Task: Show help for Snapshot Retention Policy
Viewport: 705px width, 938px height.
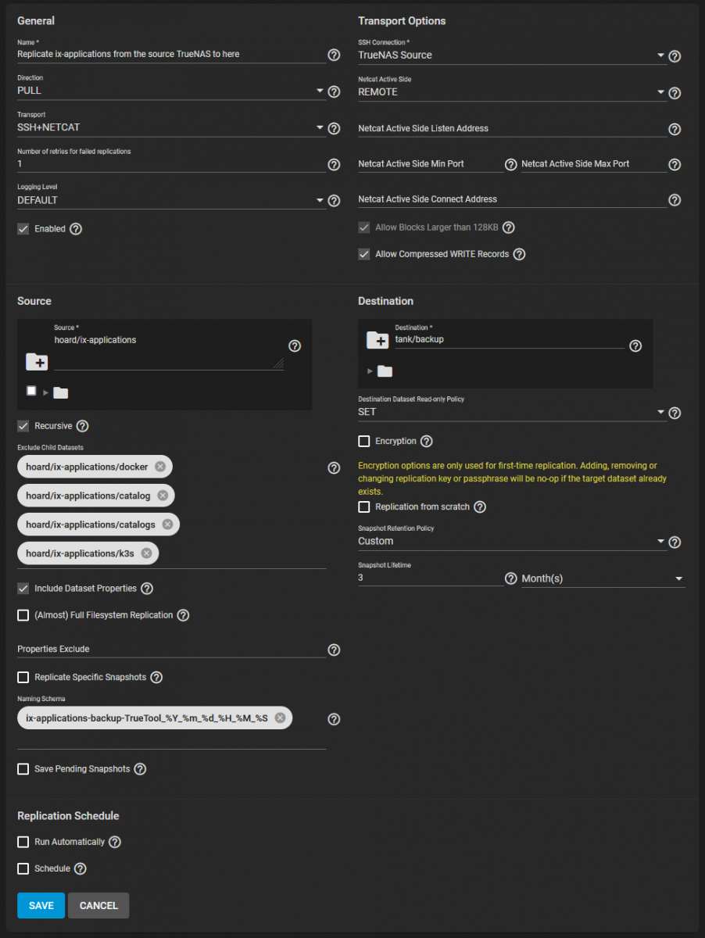Action: [x=675, y=542]
